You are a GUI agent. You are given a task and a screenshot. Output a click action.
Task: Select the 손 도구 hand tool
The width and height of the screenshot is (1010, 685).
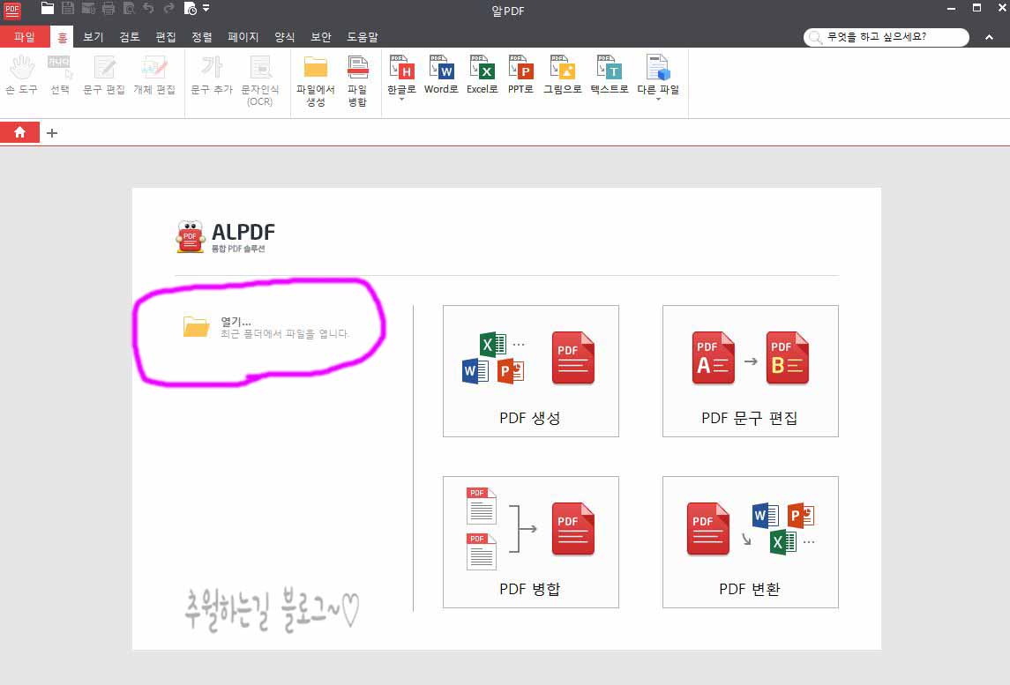[22, 75]
